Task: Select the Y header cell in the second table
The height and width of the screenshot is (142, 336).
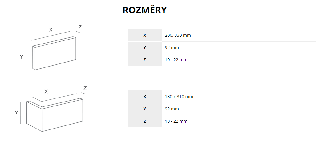Action: 145,109
